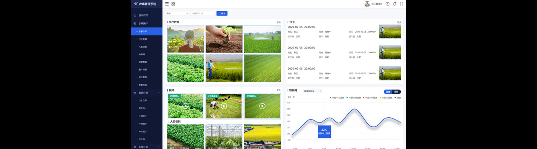Click 更多 in 图片数据 panel
This screenshot has width=537, height=149.
click(279, 22)
